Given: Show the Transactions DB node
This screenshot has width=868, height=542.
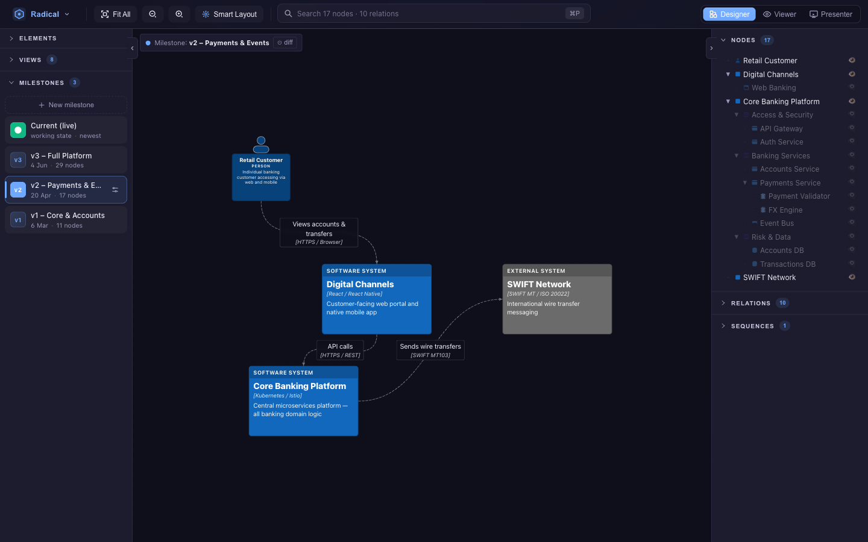Looking at the screenshot, I should [852, 263].
